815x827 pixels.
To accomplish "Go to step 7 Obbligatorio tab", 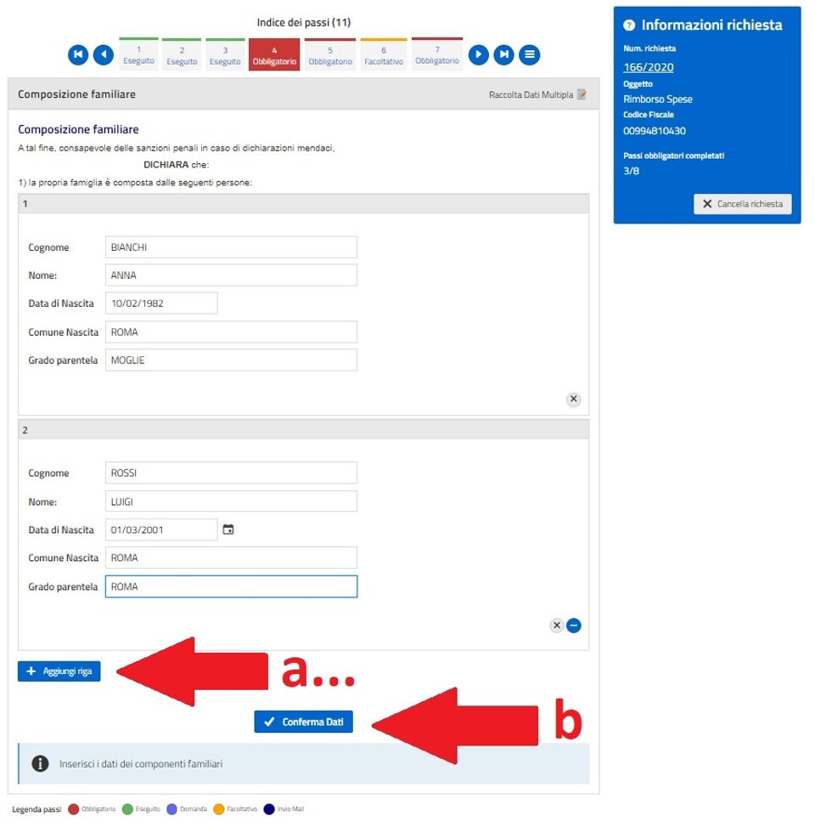I will point(437,55).
